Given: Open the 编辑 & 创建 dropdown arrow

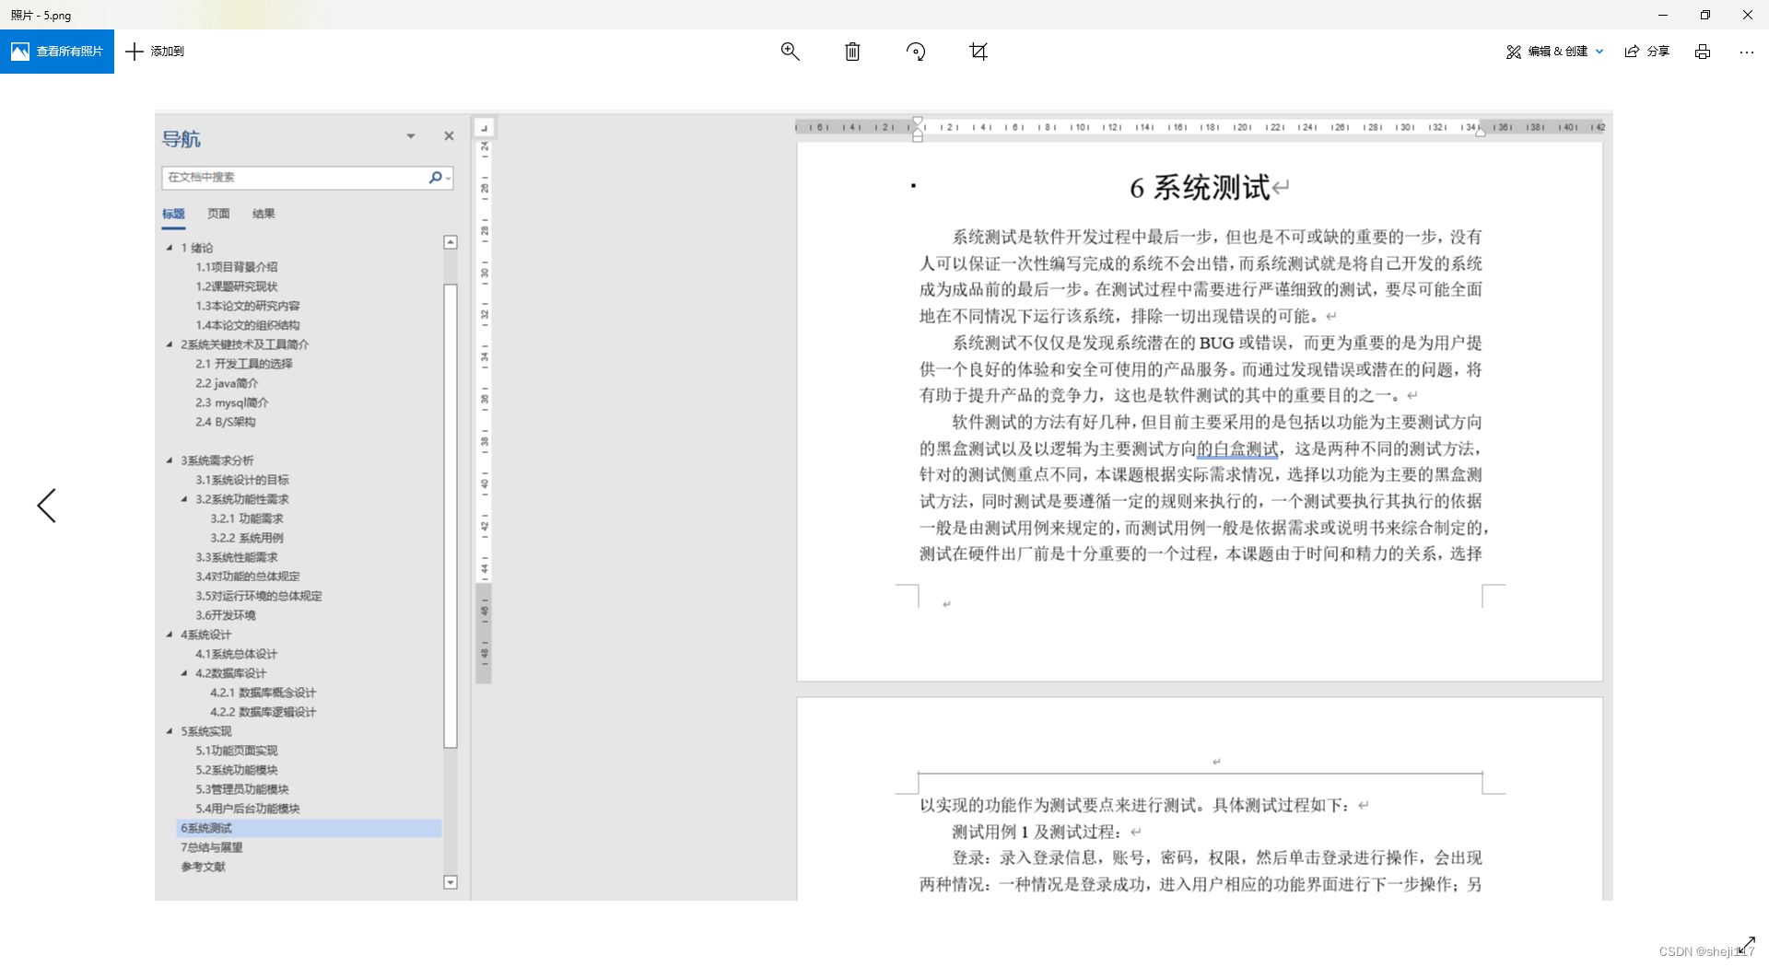Looking at the screenshot, I should 1599,52.
